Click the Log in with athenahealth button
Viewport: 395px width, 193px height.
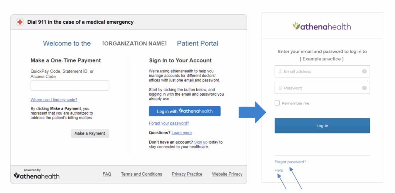tap(185, 111)
